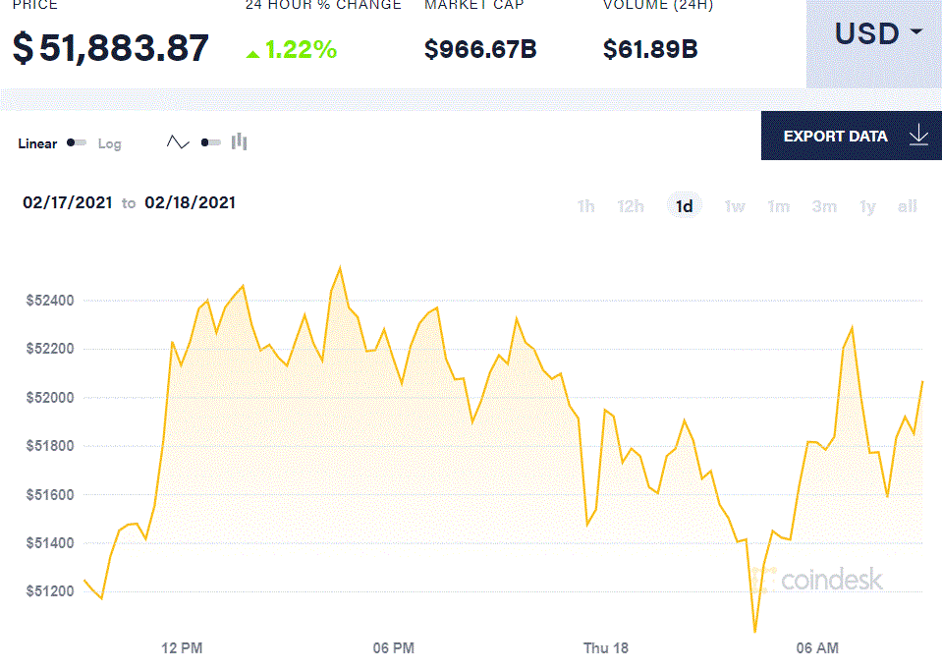Click the Log scale label

pos(110,143)
